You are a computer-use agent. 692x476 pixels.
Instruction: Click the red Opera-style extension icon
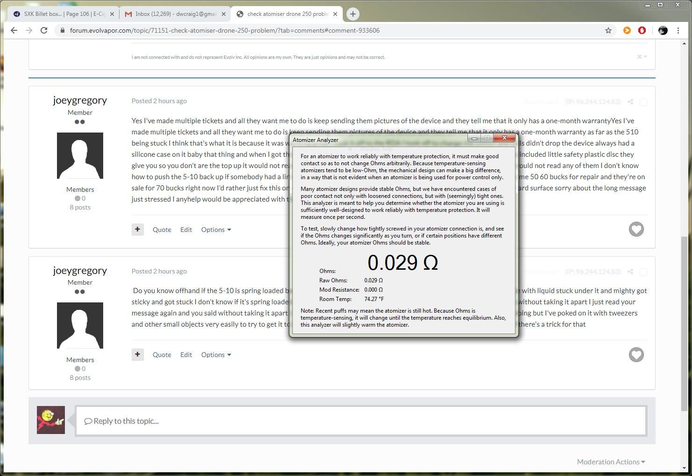[x=642, y=30]
